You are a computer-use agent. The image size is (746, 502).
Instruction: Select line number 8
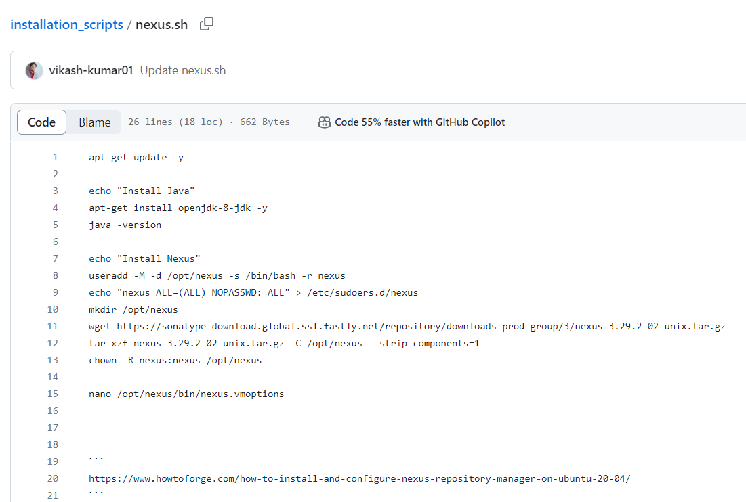[55, 275]
